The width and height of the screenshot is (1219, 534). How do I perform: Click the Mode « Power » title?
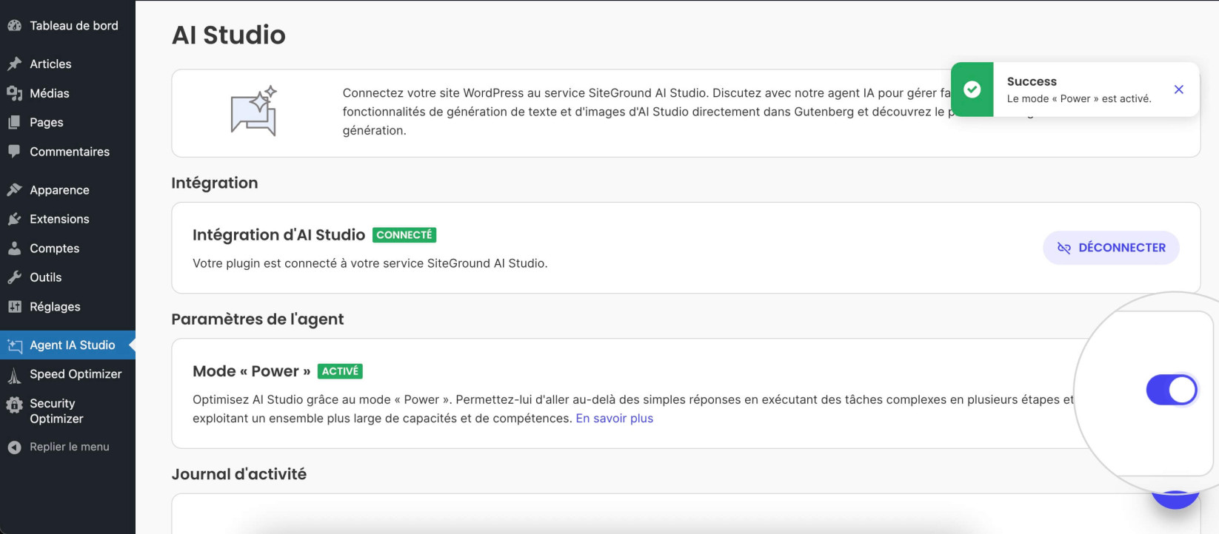point(252,371)
